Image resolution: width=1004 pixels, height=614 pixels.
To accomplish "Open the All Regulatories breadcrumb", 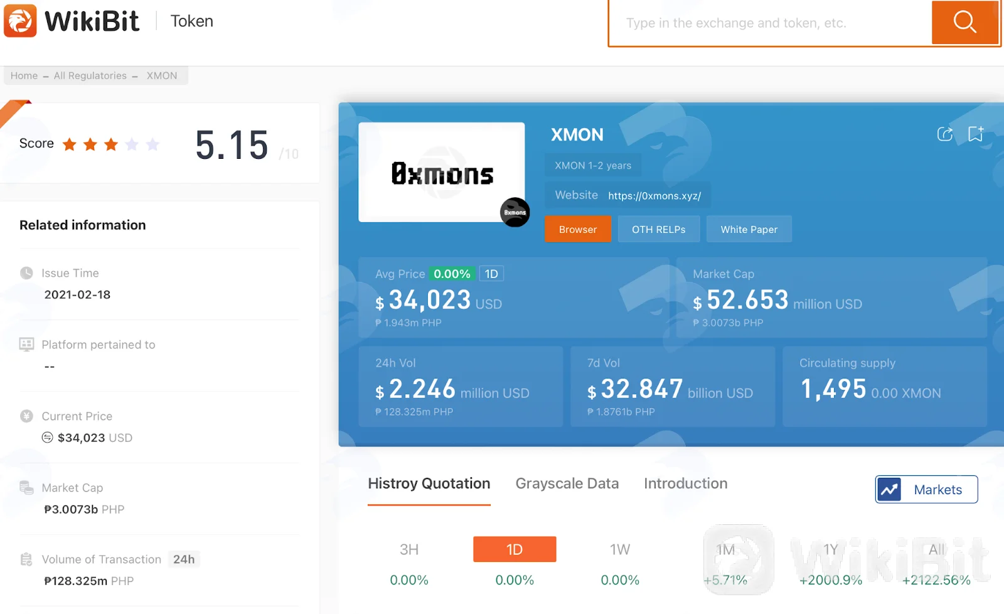I will (90, 75).
